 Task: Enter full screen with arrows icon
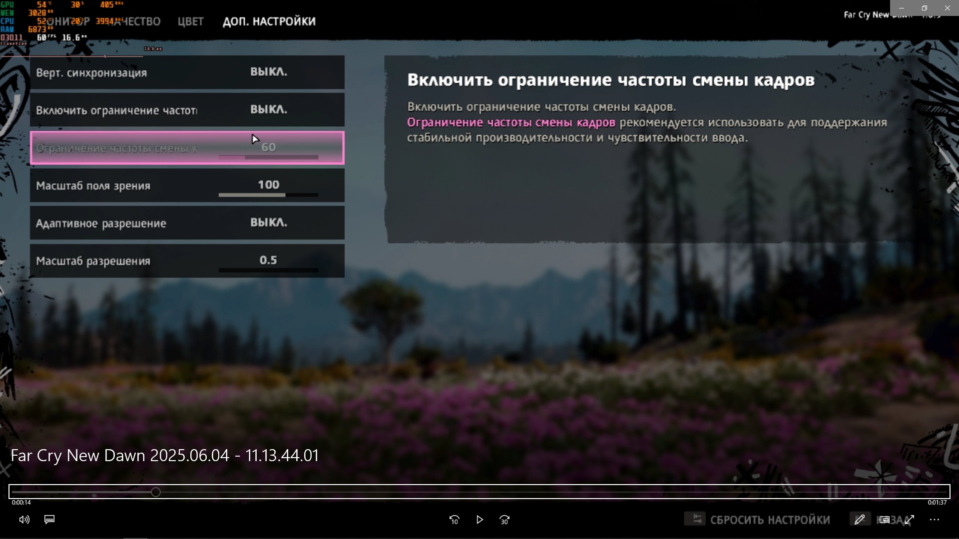coord(910,520)
